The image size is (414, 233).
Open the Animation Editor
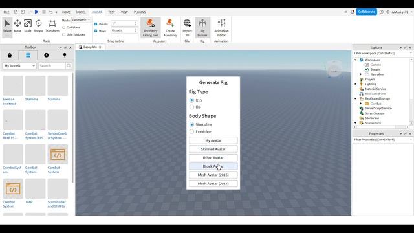[221, 27]
